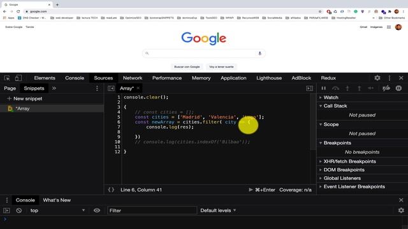The height and width of the screenshot is (229, 408).
Task: Open console settings gear
Action: pos(401,211)
